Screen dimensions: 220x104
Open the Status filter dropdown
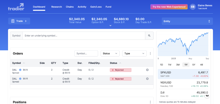[x=110, y=53]
